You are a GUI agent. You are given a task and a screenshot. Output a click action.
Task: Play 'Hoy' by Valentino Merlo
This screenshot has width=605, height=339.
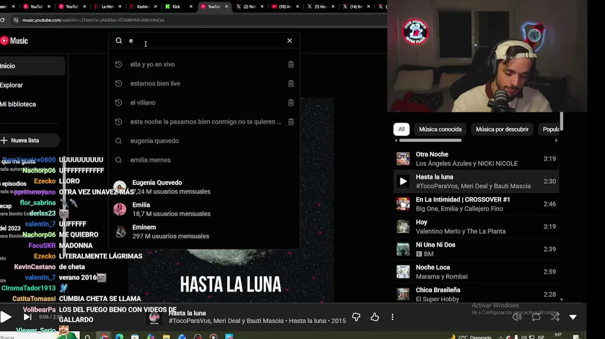coord(476,226)
